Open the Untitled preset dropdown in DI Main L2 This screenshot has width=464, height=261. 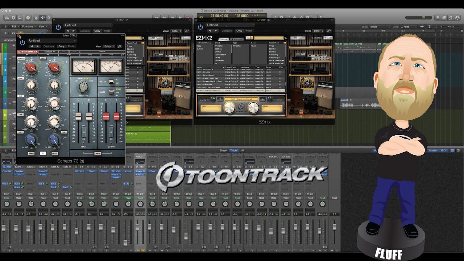(x=88, y=25)
